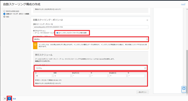Click the step 3 確認 circle icon

(x=4, y=17)
